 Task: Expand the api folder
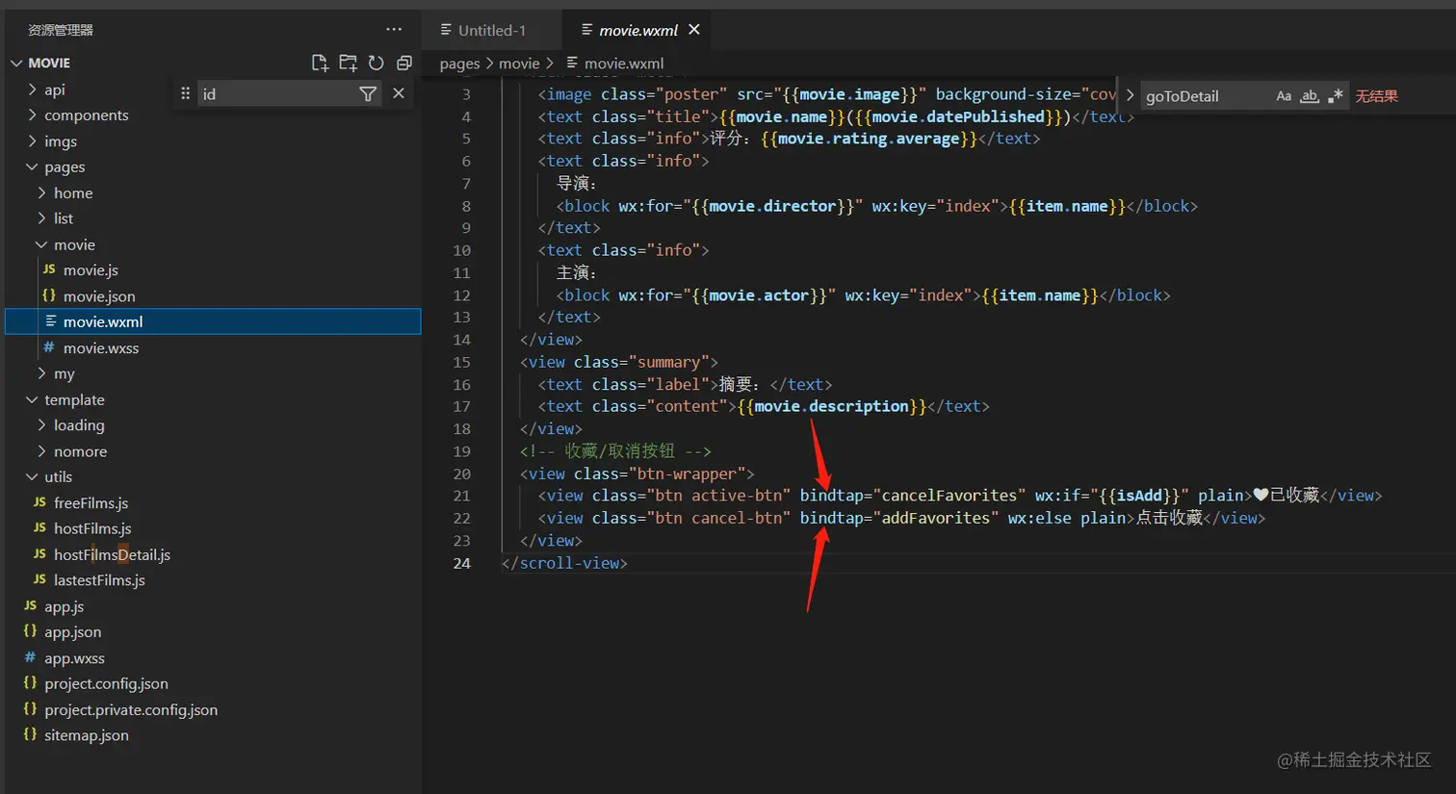click(x=33, y=90)
